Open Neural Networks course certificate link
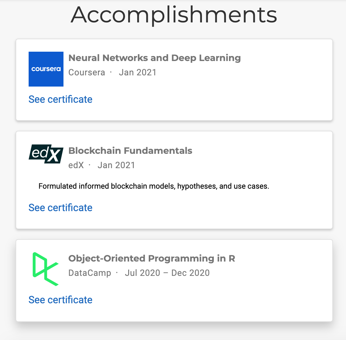346x340 pixels. 60,99
